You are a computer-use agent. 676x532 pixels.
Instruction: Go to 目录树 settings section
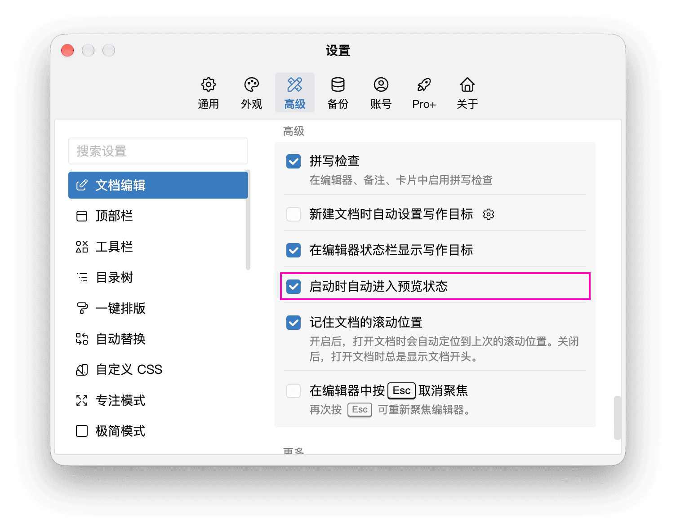click(158, 277)
